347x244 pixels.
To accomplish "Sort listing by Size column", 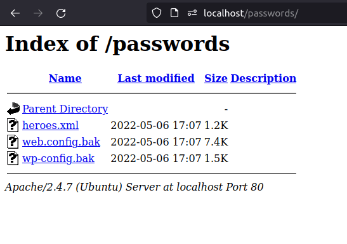I will 216,78.
